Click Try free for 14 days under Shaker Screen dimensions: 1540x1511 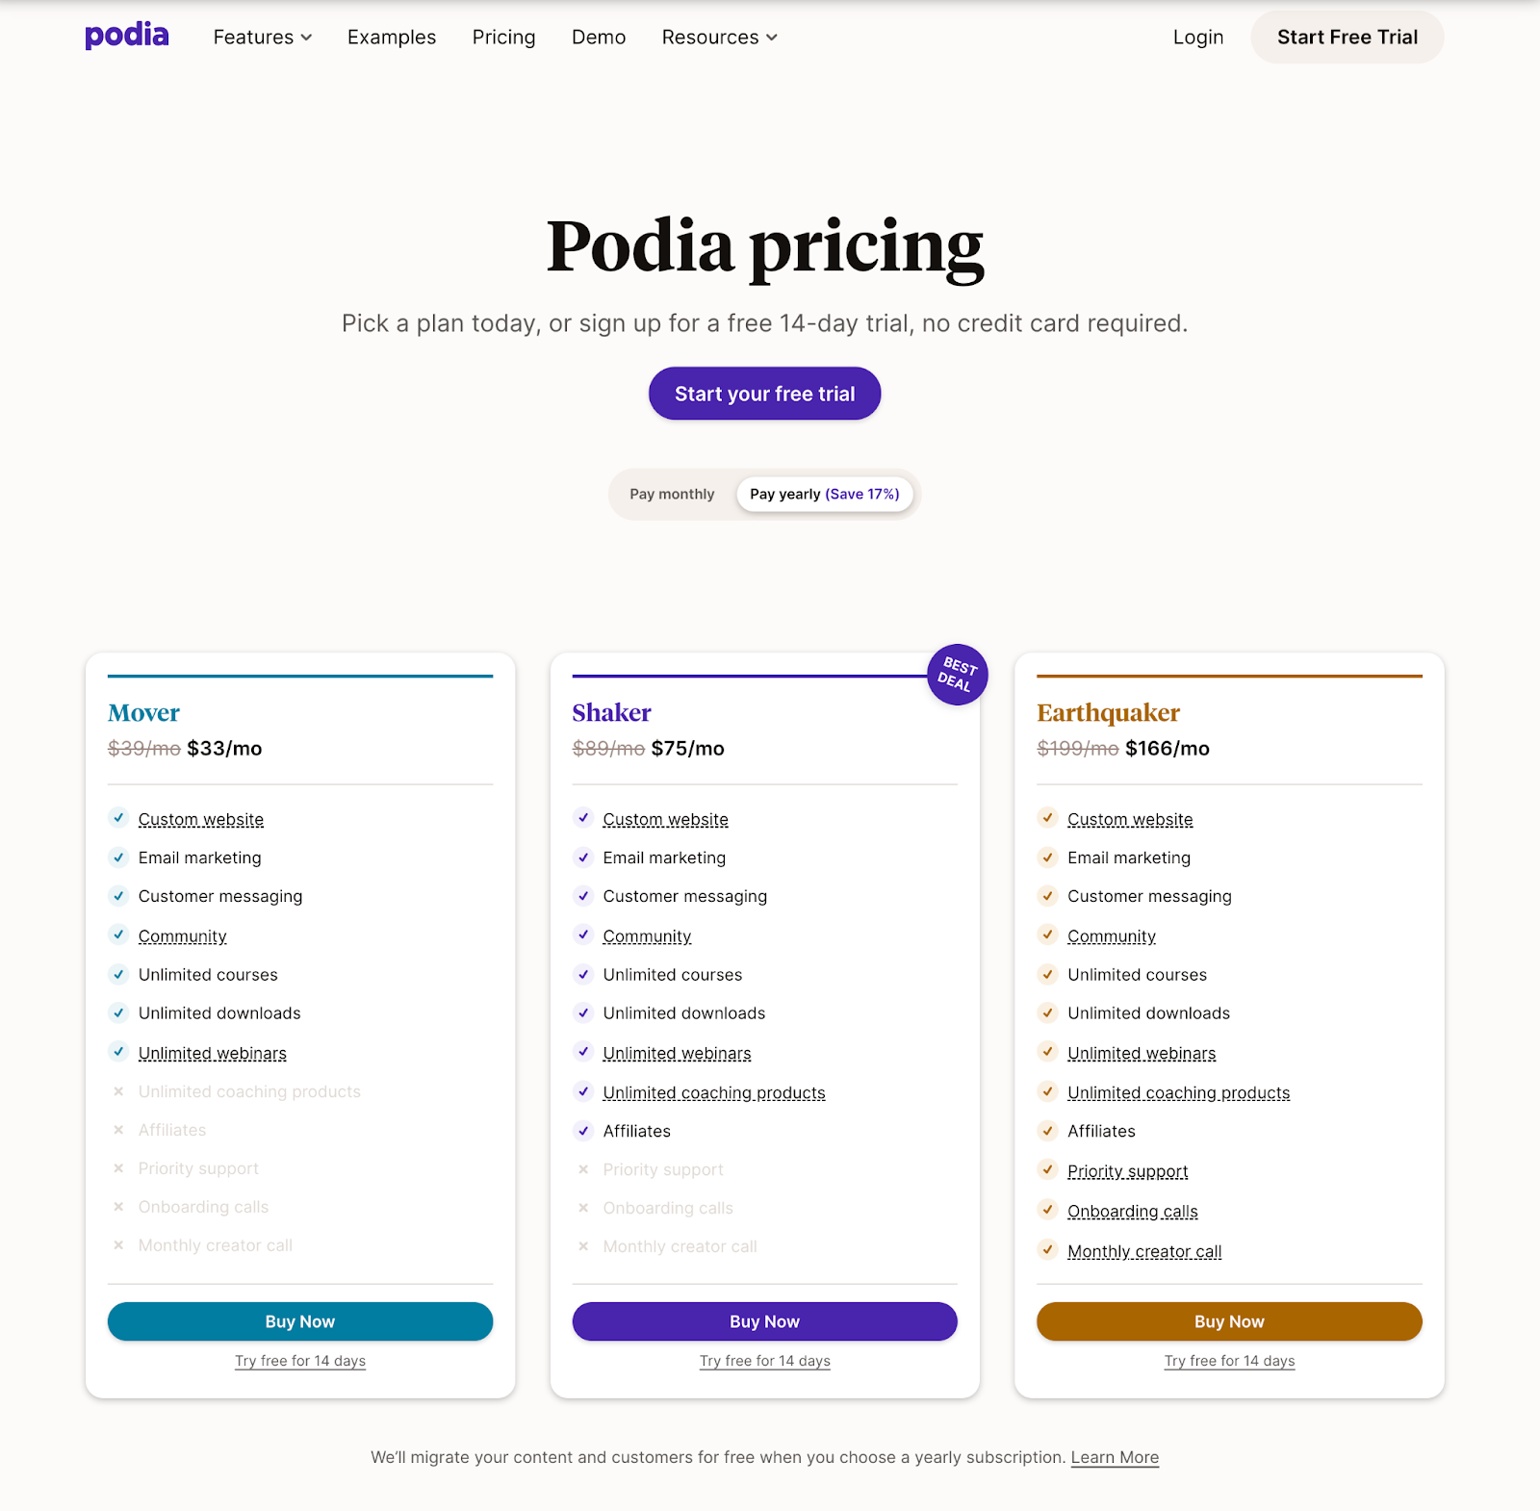[764, 1361]
